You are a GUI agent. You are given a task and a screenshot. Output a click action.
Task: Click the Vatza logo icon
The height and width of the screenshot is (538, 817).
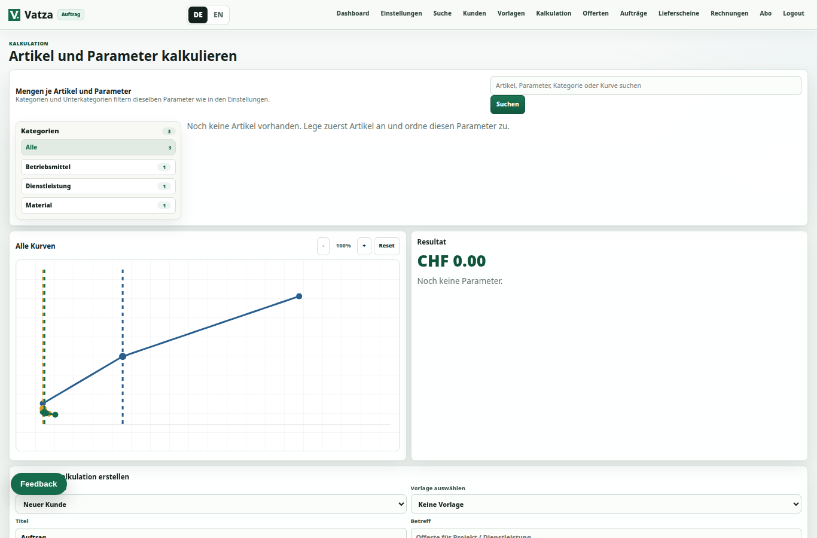click(14, 14)
